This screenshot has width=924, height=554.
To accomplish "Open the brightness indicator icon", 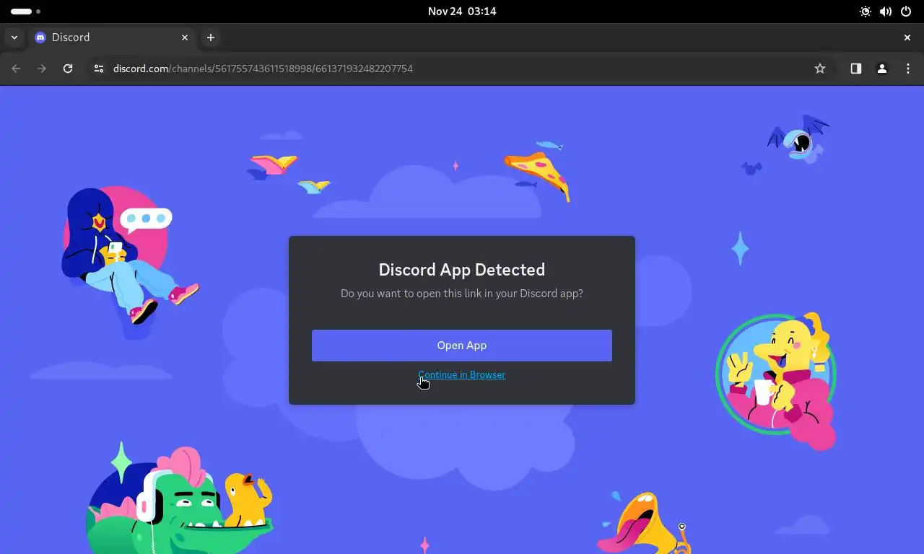I will 866,11.
